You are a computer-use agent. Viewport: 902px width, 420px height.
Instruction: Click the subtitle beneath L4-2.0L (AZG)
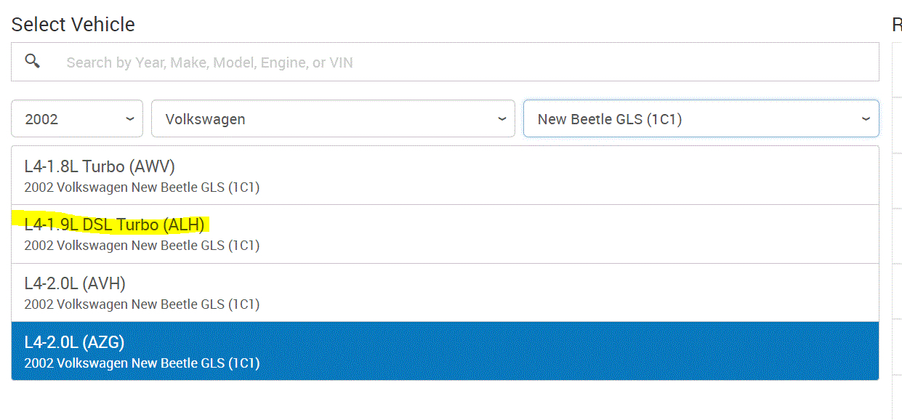(x=142, y=363)
